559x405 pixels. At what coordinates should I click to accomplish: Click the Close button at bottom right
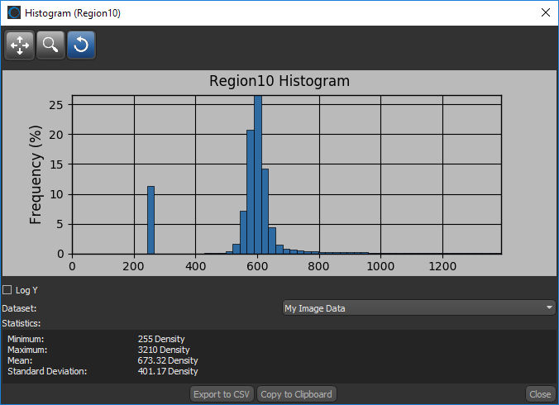coord(540,394)
